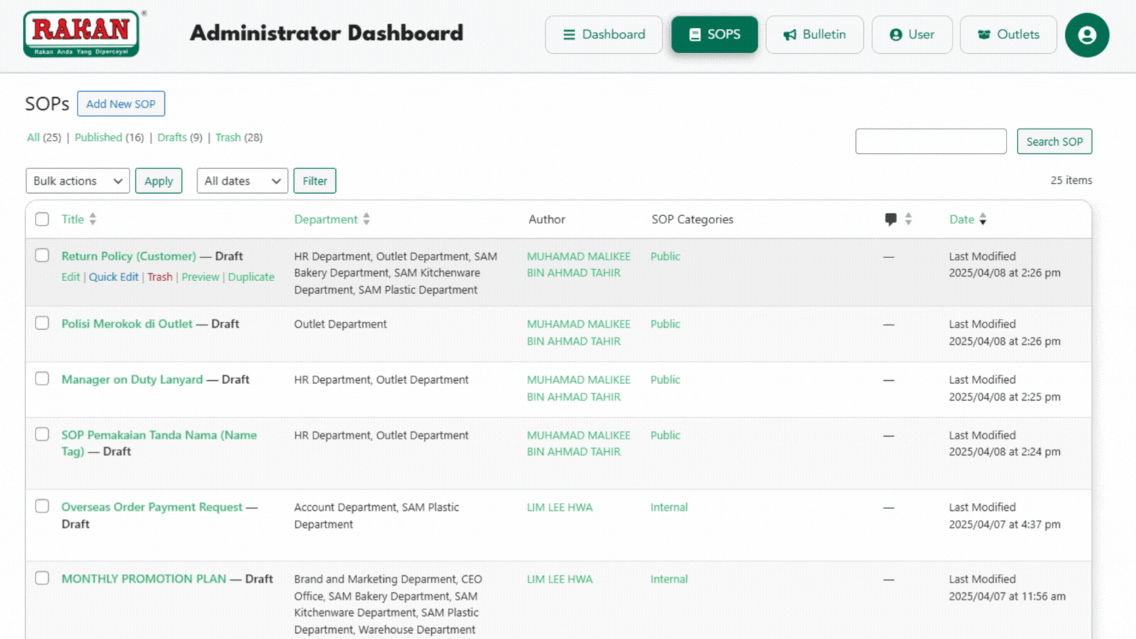Image resolution: width=1136 pixels, height=639 pixels.
Task: Sort by Department using sort arrows
Action: 366,219
